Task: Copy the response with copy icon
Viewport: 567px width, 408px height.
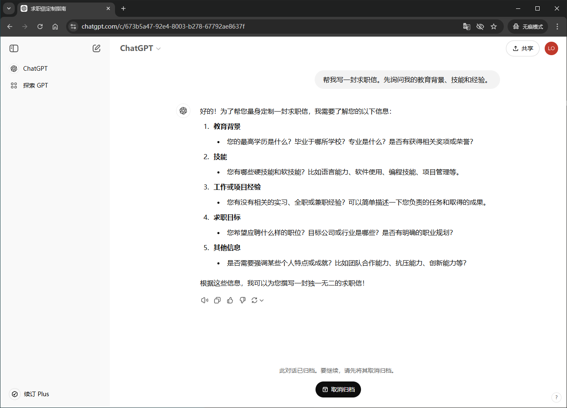Action: (217, 300)
